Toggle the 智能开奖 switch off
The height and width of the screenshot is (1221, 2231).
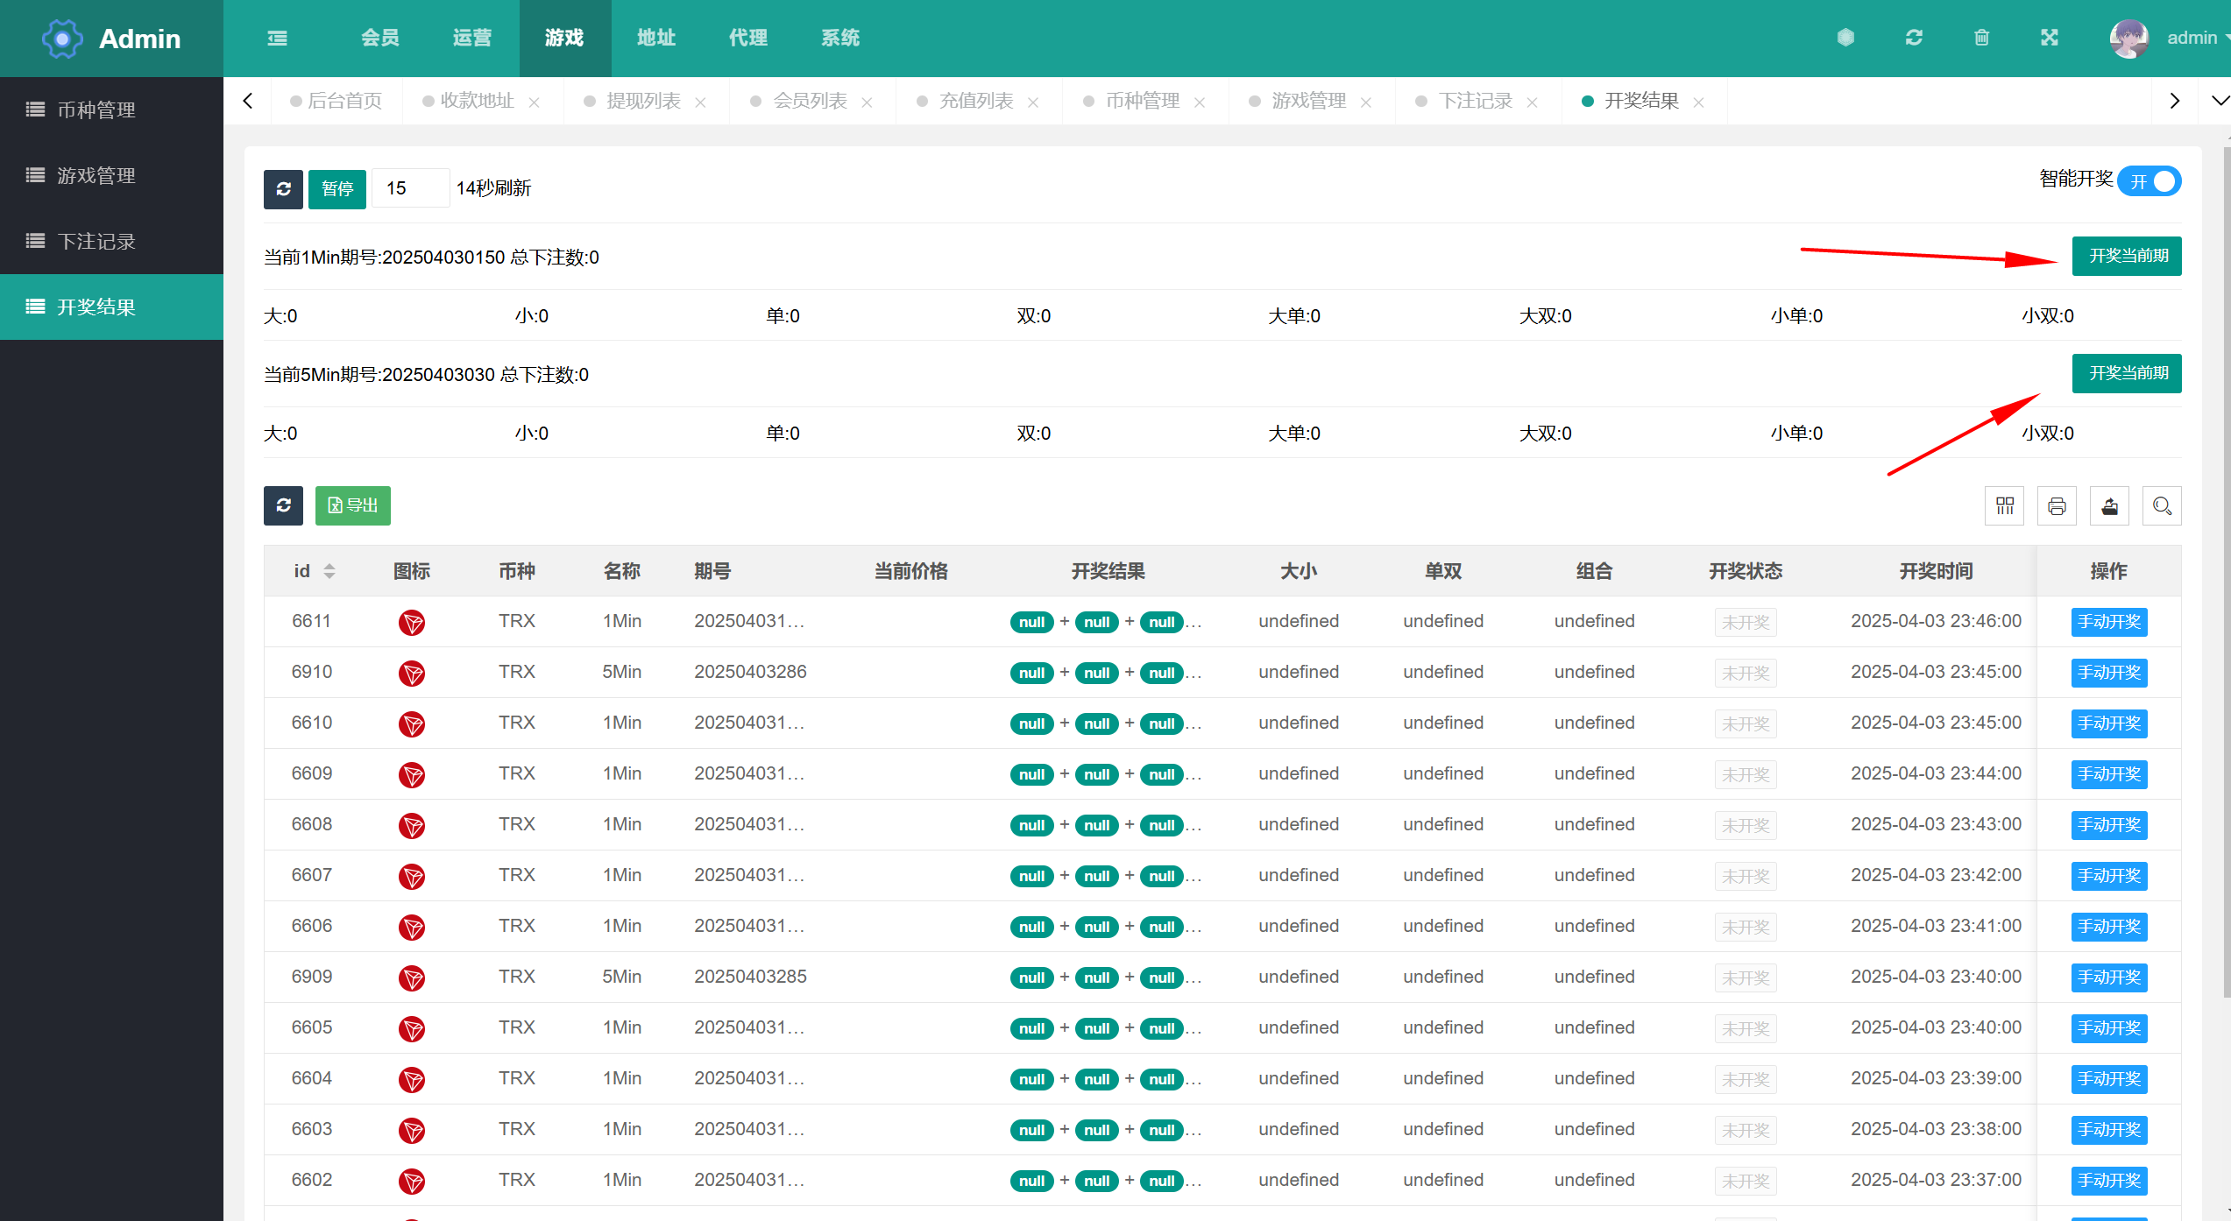point(2150,181)
